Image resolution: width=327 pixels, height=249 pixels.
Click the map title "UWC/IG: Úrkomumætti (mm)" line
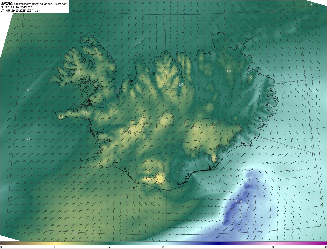click(34, 3)
